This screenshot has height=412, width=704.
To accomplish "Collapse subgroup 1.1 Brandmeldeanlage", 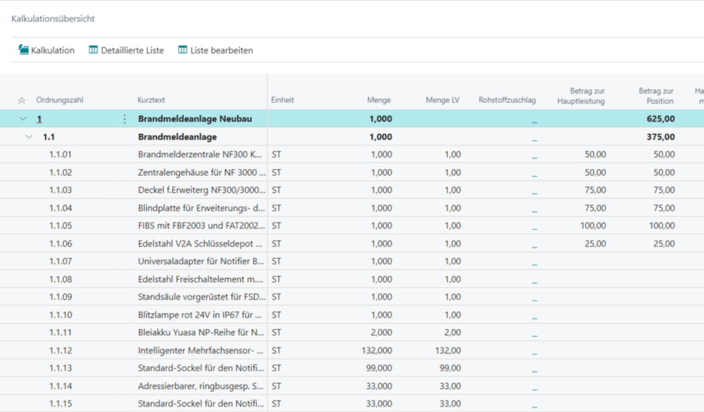I will 29,137.
